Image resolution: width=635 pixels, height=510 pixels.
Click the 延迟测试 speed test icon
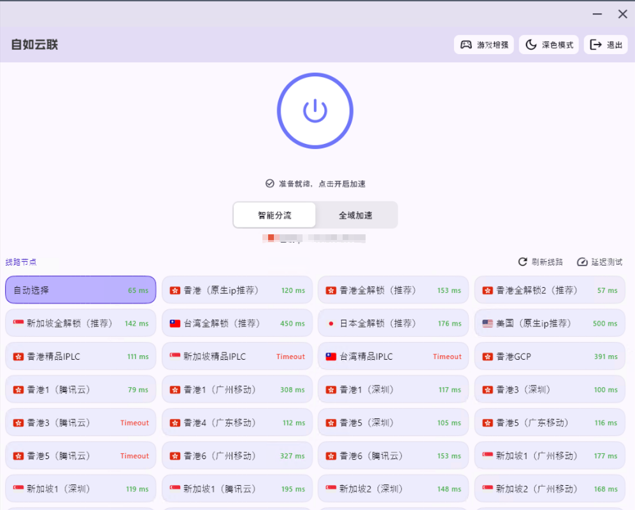[582, 261]
